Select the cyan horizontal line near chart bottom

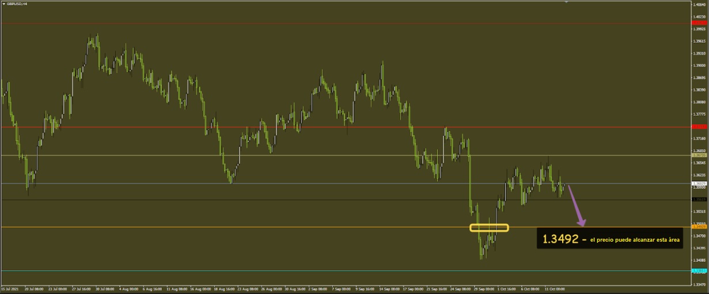pyautogui.click(x=346, y=270)
